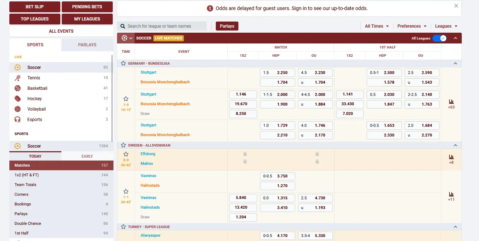Open Corners markets in the sidebar
The width and height of the screenshot is (479, 241).
61,194
